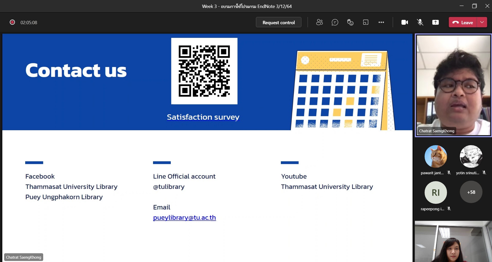Click the Week 3 EndNote window title

[x=247, y=6]
